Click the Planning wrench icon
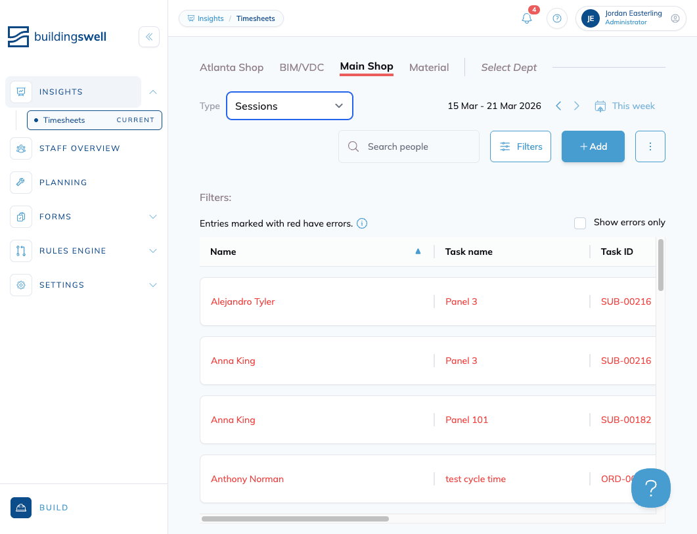This screenshot has width=697, height=534. [21, 183]
